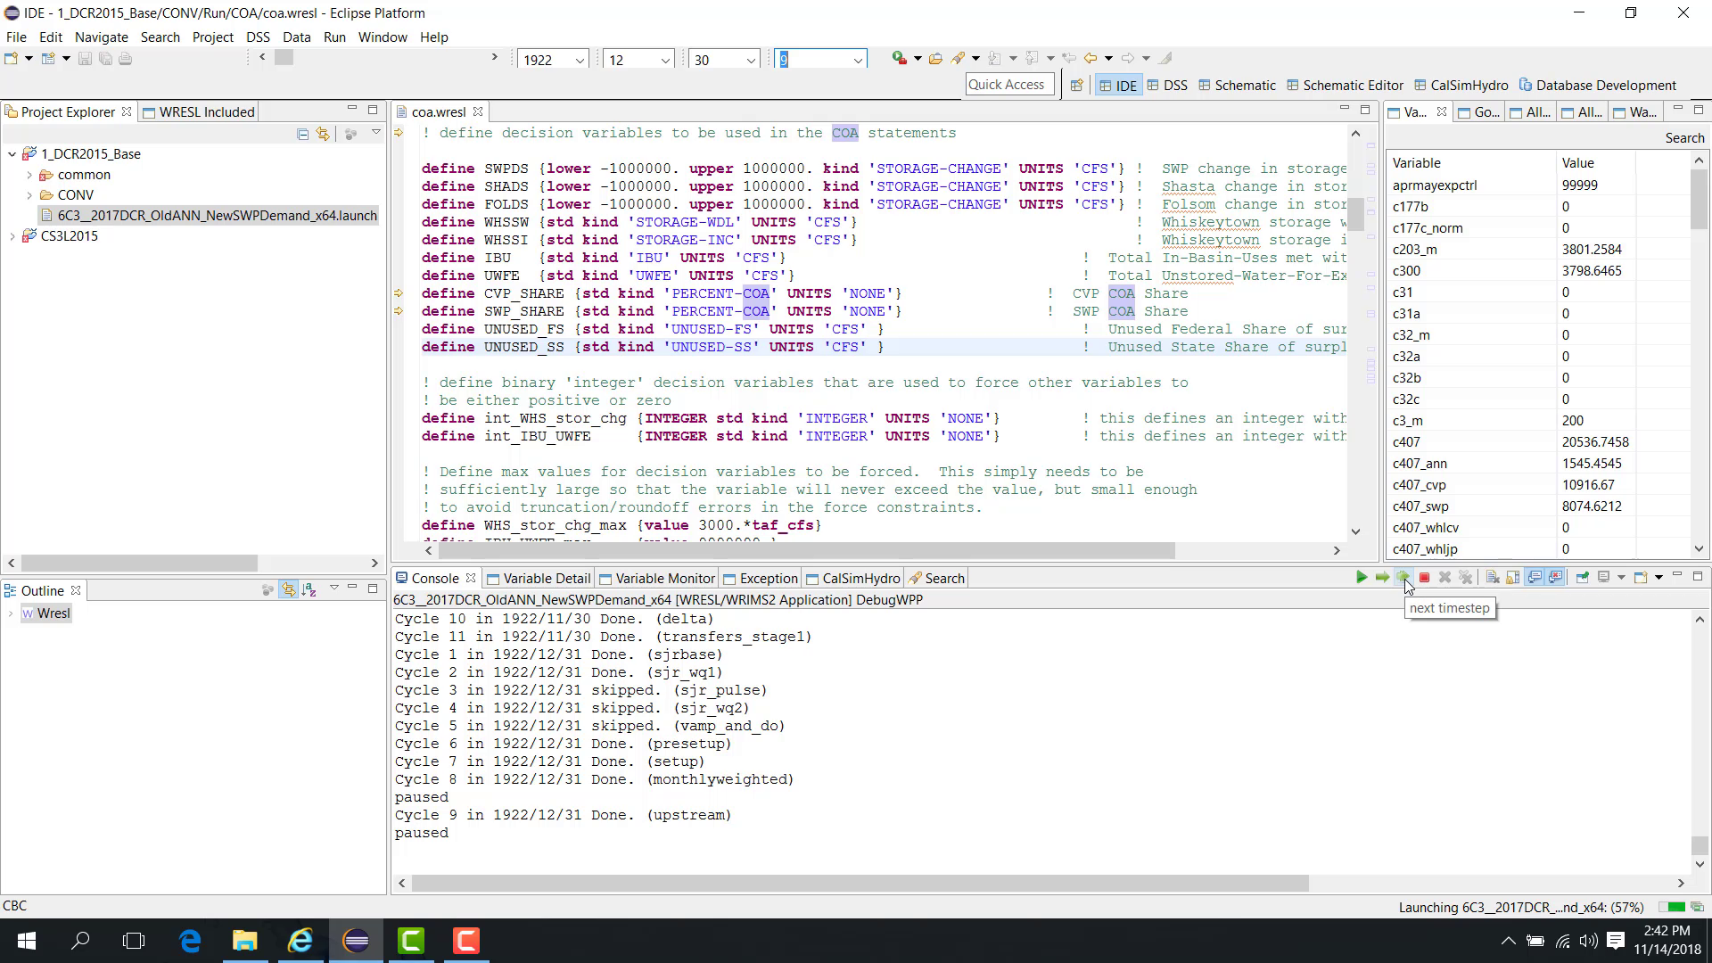Click the next timestep double-arrow icon

click(x=1403, y=576)
